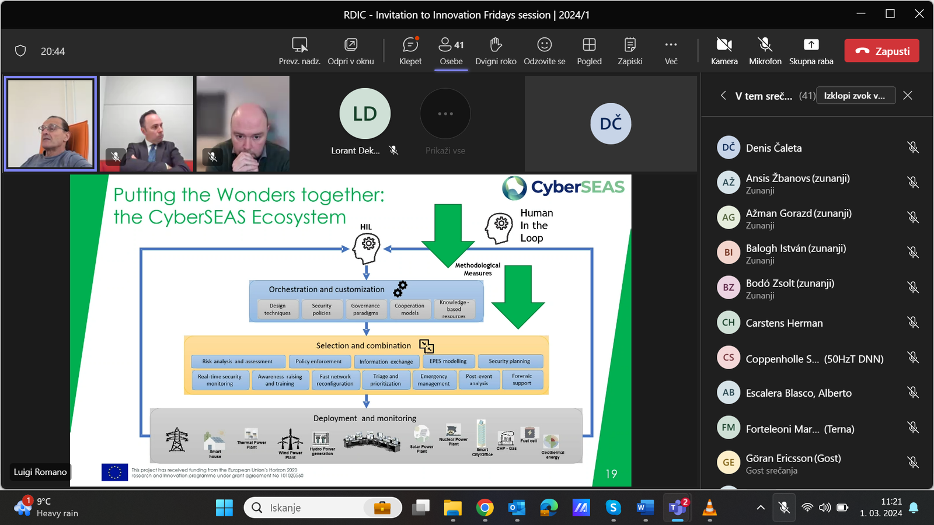
Task: Expand the Pogled view options
Action: click(589, 51)
